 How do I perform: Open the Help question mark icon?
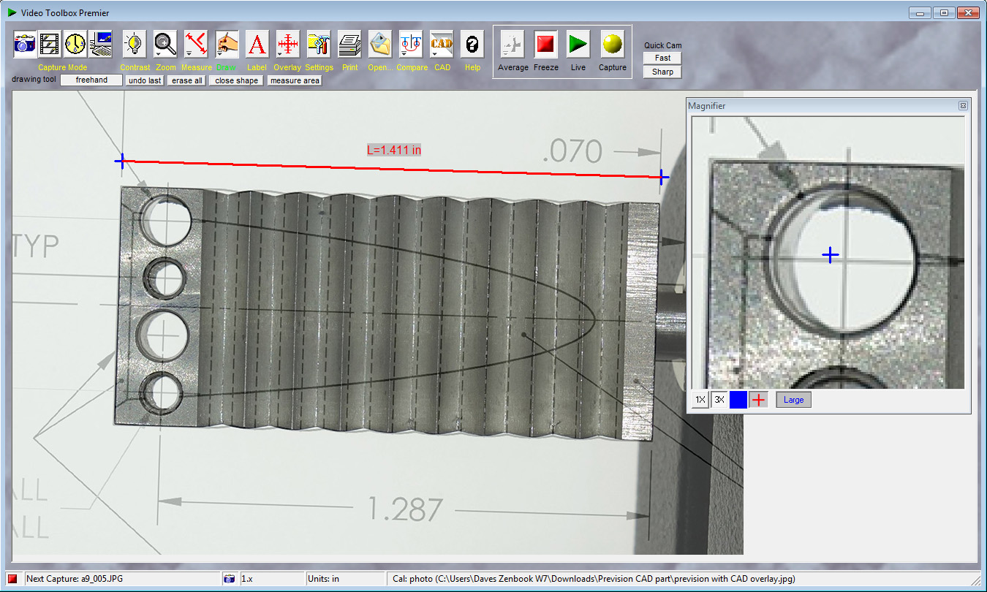(472, 45)
